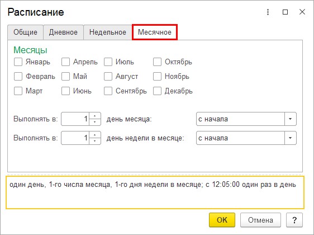Tick the Декабрь checkbox
The image size is (314, 235).
pos(157,91)
